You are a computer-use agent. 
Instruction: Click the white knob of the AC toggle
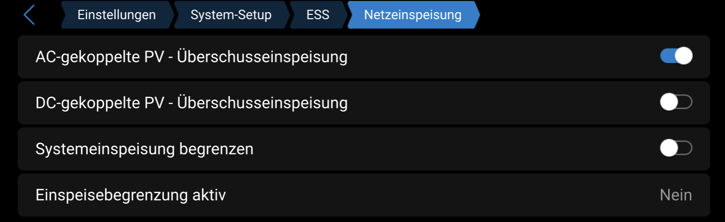(x=684, y=56)
